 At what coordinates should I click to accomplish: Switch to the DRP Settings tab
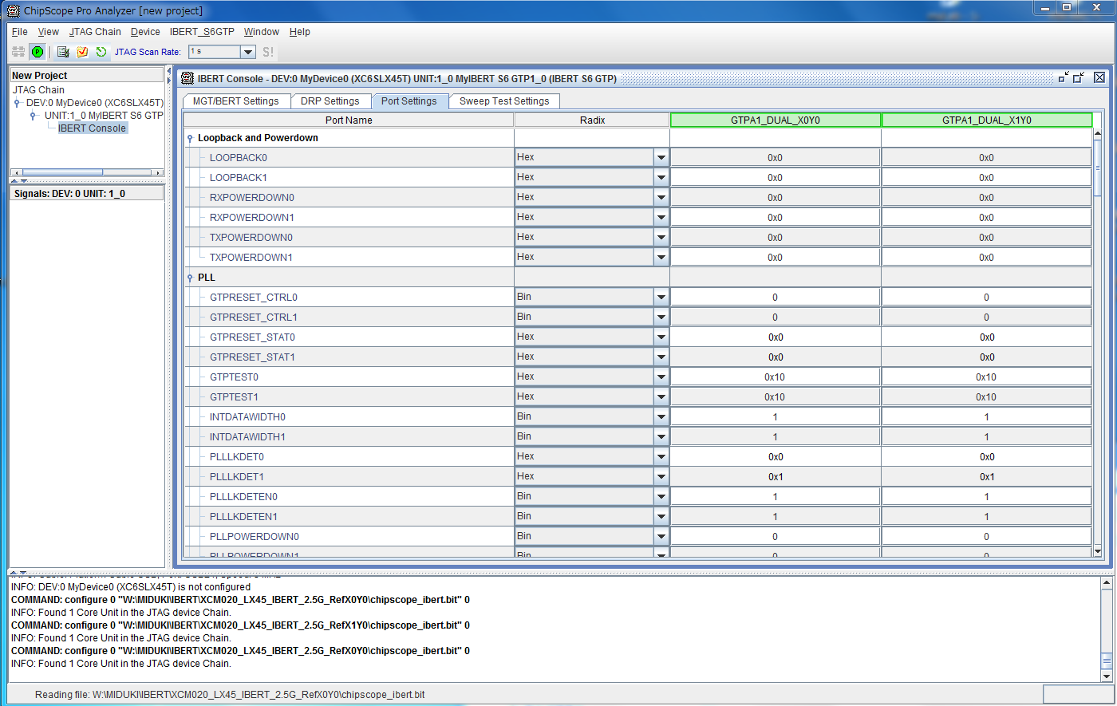(x=330, y=101)
